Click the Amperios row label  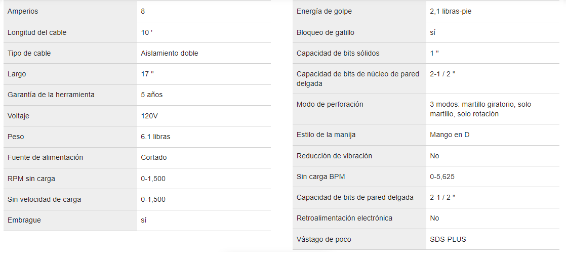pyautogui.click(x=23, y=12)
